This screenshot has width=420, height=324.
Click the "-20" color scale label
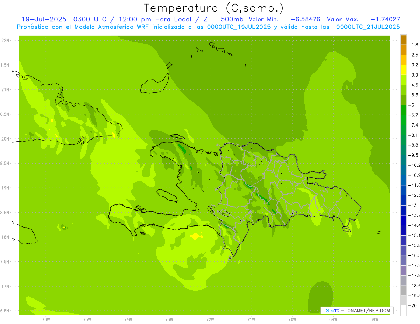tap(413, 306)
